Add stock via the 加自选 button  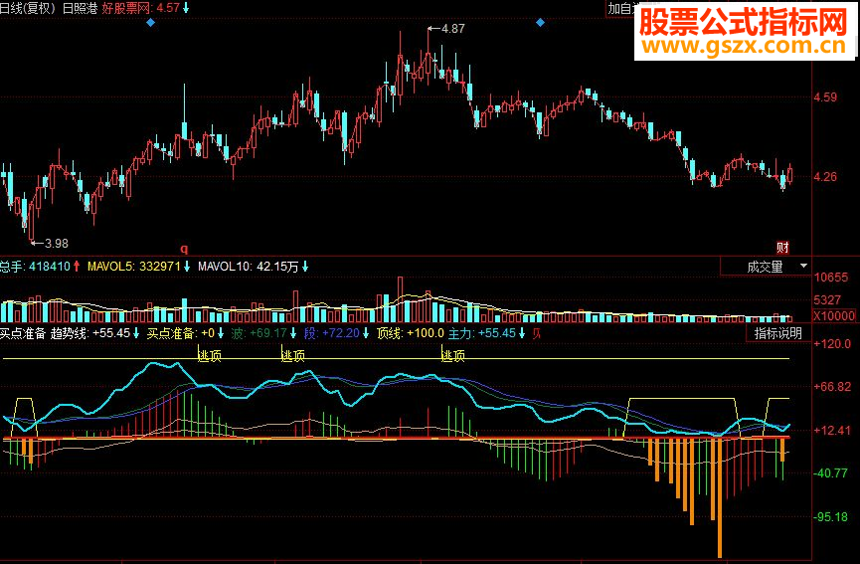click(x=622, y=8)
